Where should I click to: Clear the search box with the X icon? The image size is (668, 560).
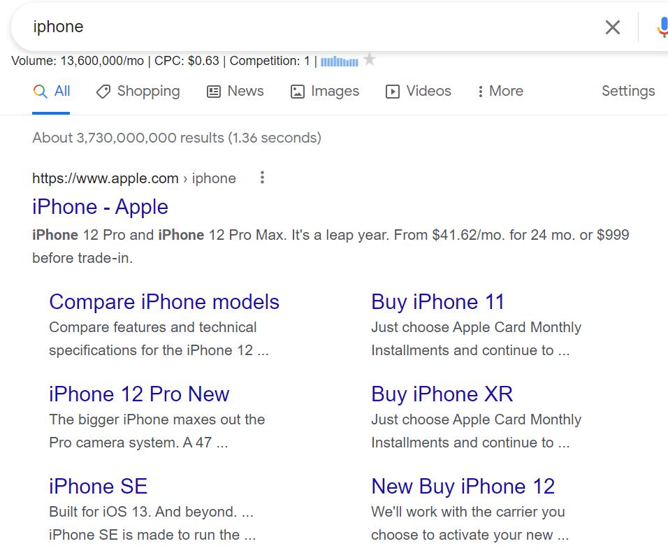pos(612,27)
